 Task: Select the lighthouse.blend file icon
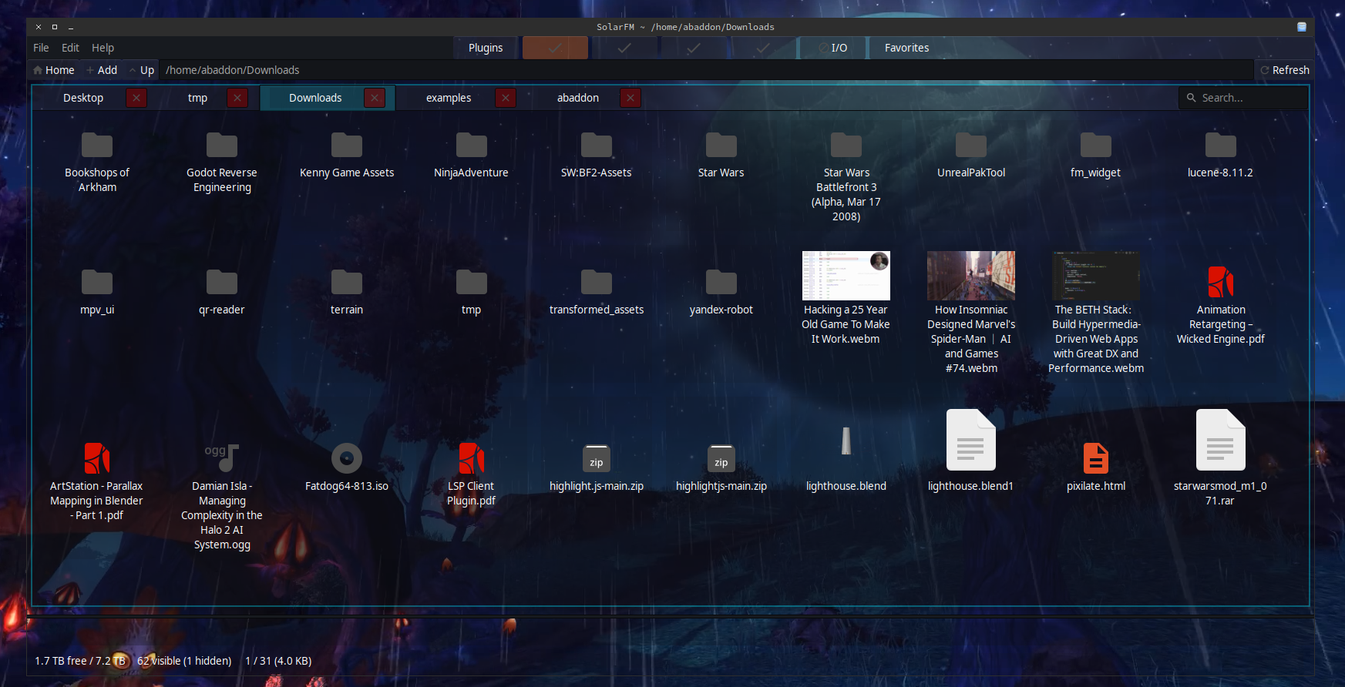tap(846, 442)
